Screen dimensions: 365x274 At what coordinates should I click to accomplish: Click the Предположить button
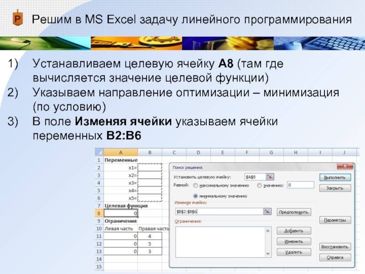tap(294, 212)
